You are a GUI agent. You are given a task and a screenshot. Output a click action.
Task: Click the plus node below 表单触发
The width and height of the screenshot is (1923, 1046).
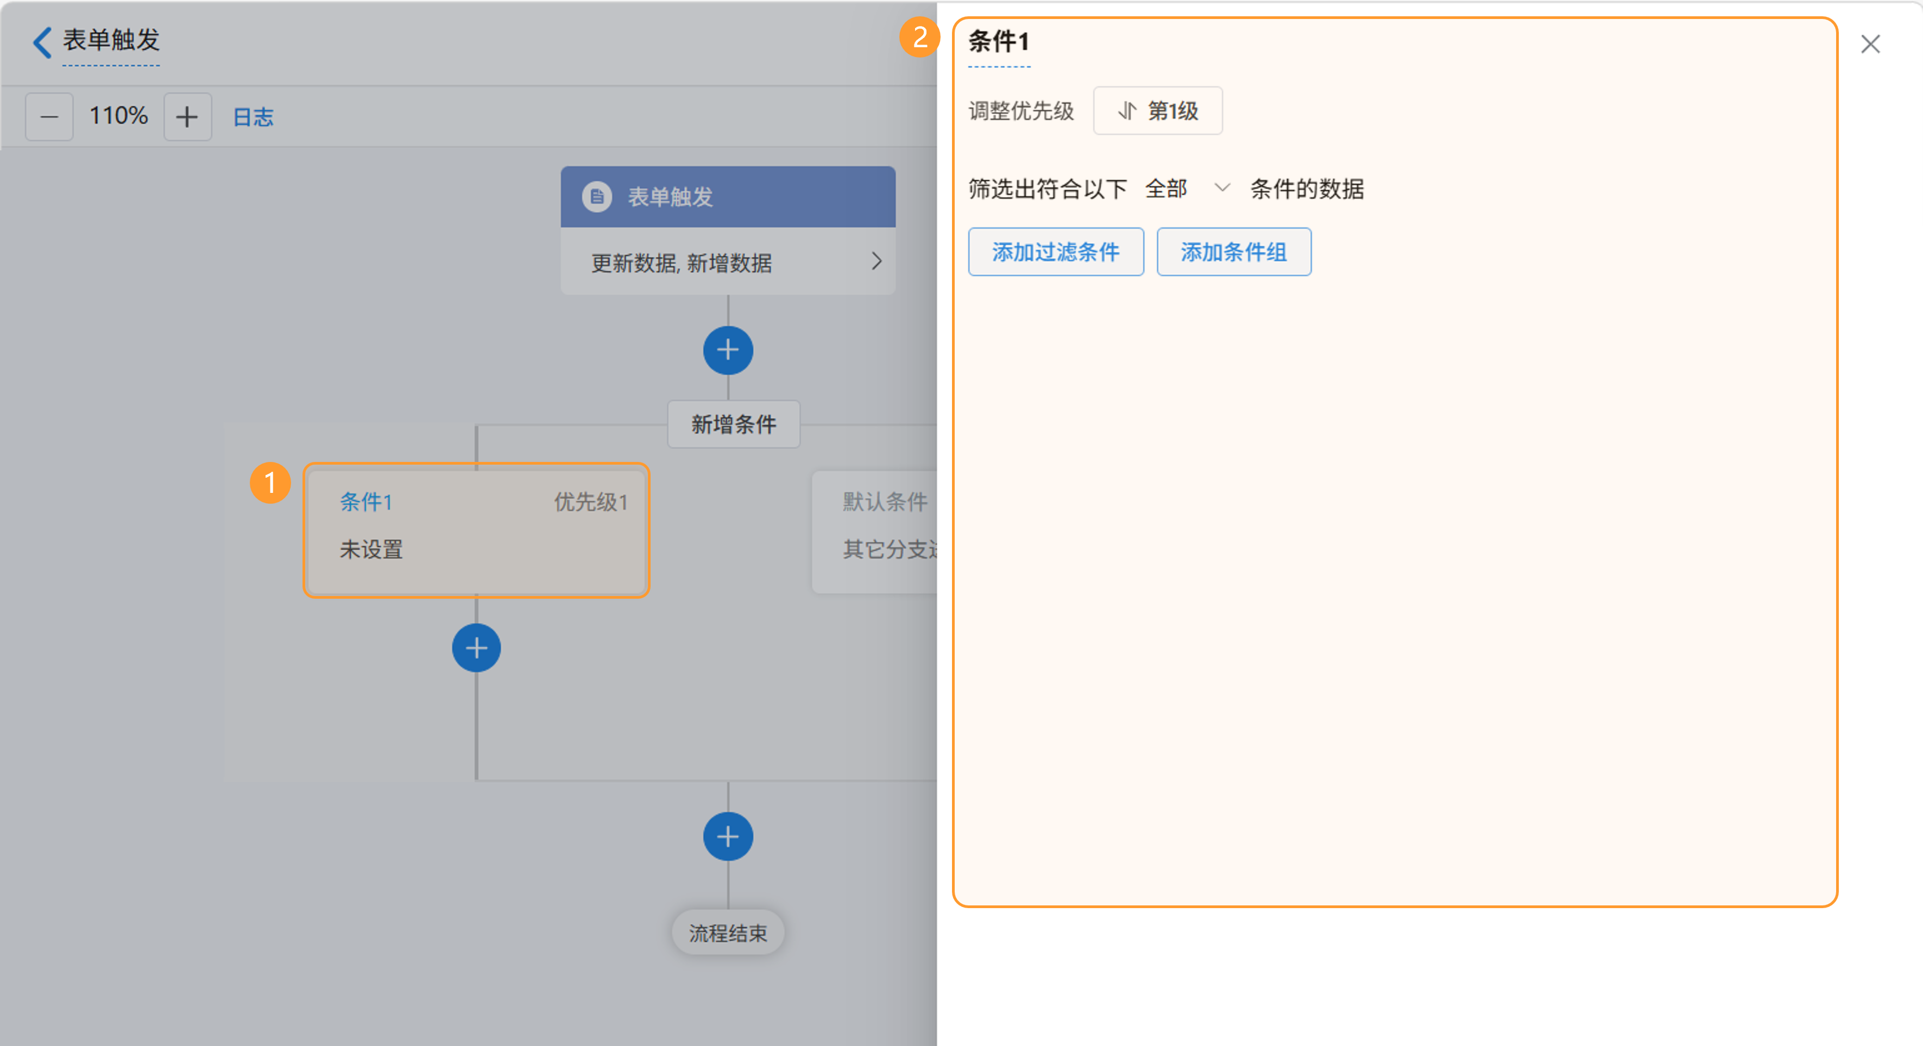728,351
